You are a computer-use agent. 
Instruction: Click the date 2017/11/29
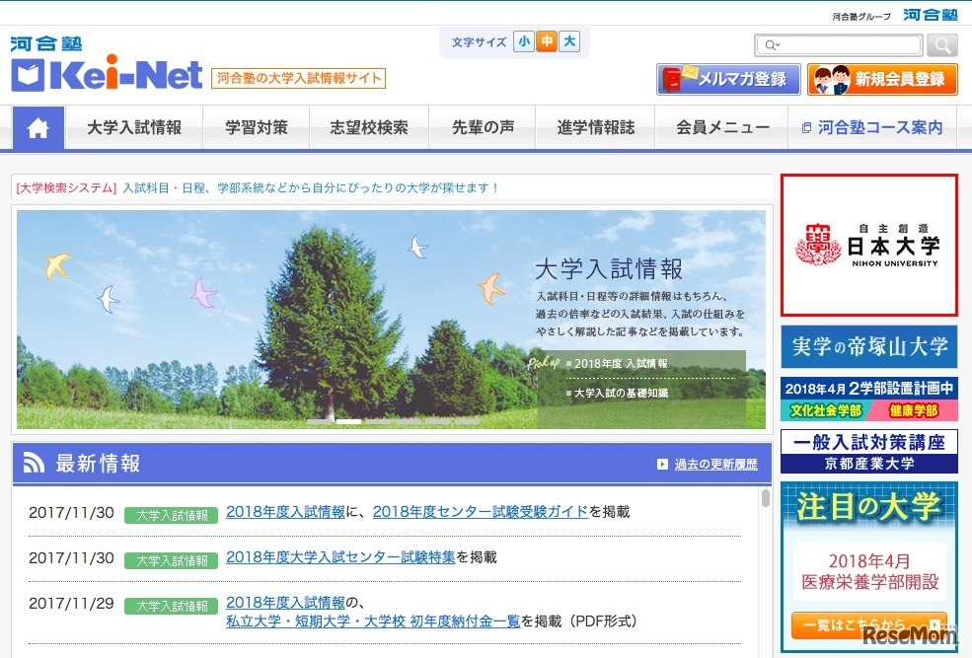pyautogui.click(x=71, y=603)
